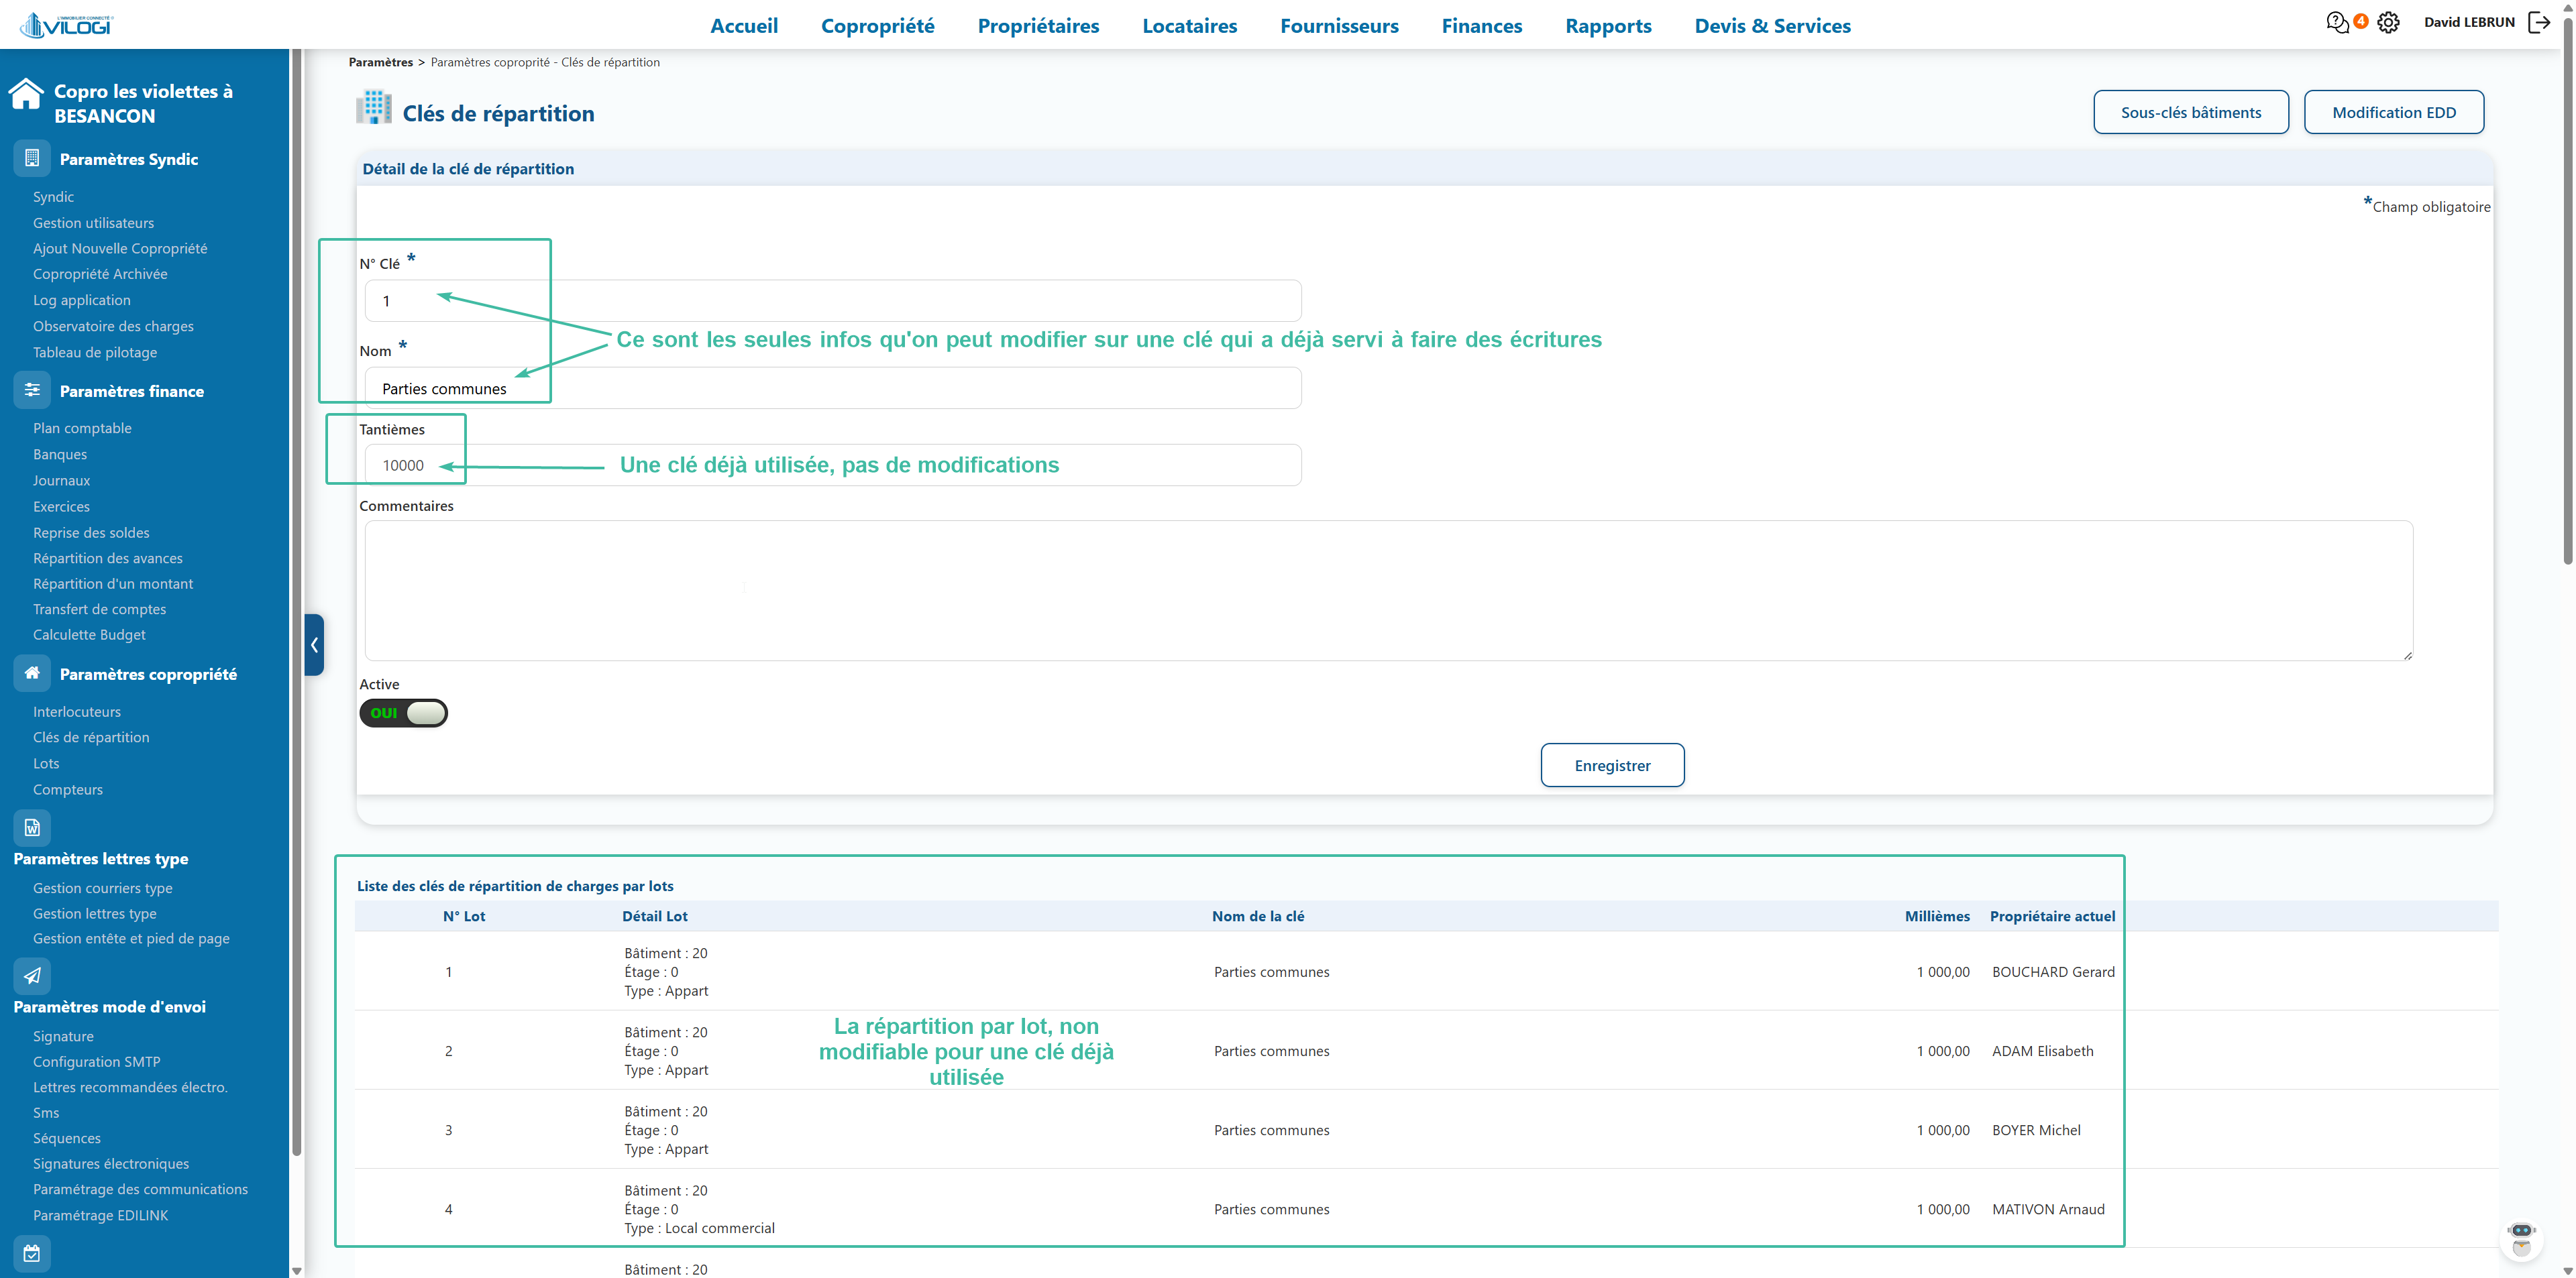This screenshot has height=1278, width=2576.
Task: Click the Vilogi logo
Action: tap(66, 25)
